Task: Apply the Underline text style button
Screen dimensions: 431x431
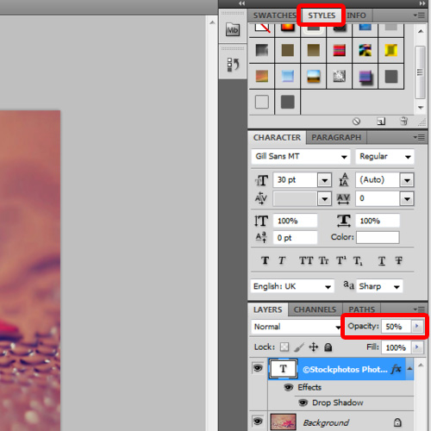Action: pyautogui.click(x=382, y=261)
